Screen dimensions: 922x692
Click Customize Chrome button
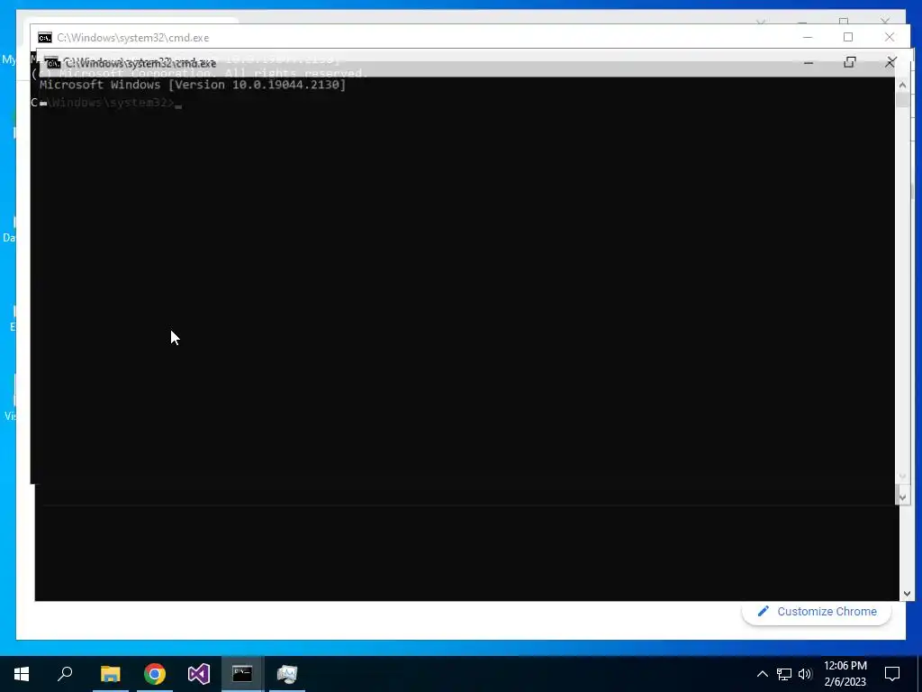point(817,612)
